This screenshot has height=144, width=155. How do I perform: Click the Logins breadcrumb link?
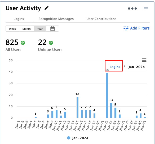tap(115, 67)
